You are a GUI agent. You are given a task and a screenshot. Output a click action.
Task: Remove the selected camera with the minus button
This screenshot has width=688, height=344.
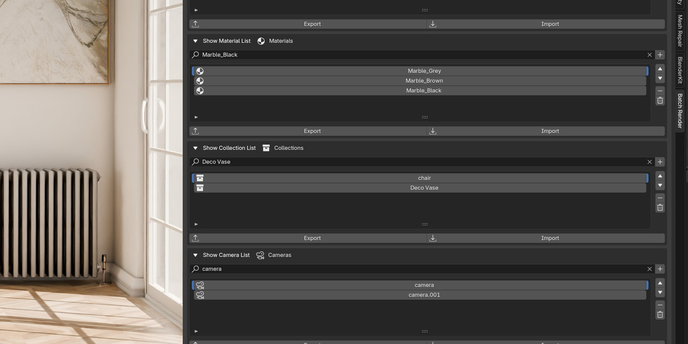pyautogui.click(x=660, y=305)
